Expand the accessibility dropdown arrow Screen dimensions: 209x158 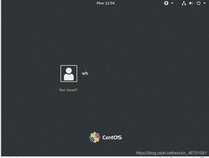point(172,3)
